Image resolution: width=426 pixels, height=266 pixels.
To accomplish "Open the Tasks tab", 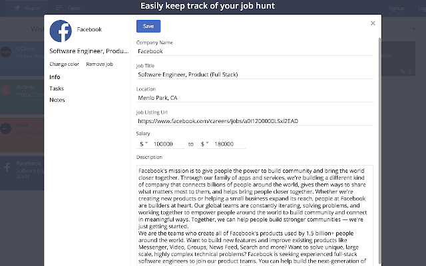I will (57, 88).
